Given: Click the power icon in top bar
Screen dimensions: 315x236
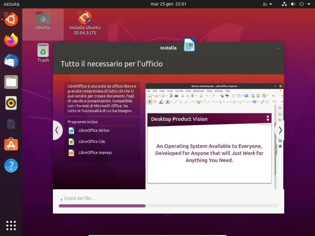Looking at the screenshot, I should pos(301,4).
